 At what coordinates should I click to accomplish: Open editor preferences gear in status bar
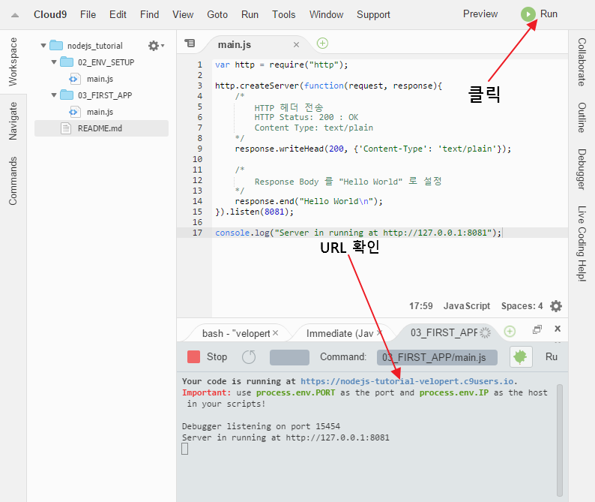coord(555,306)
